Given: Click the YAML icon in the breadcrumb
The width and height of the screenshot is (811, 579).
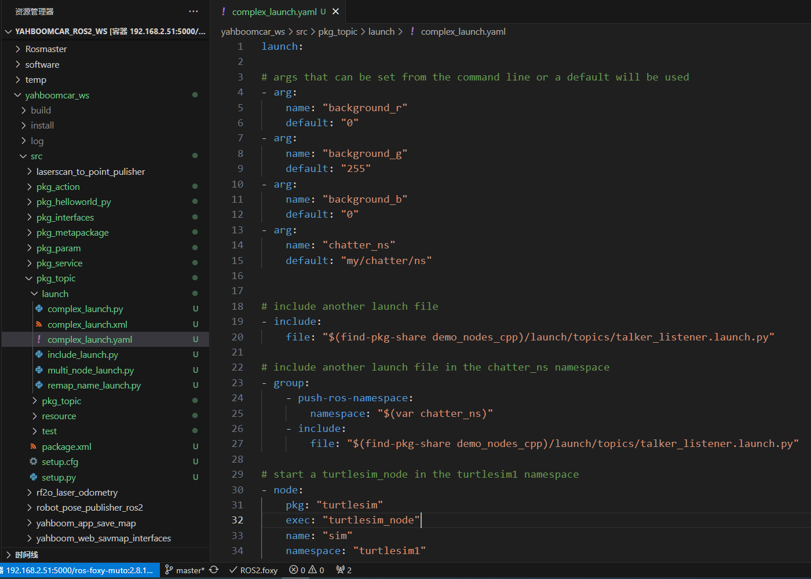Looking at the screenshot, I should (412, 31).
